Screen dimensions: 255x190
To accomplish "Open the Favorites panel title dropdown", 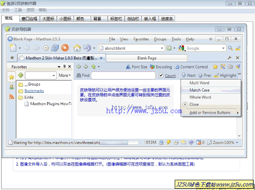I will point(59,67).
